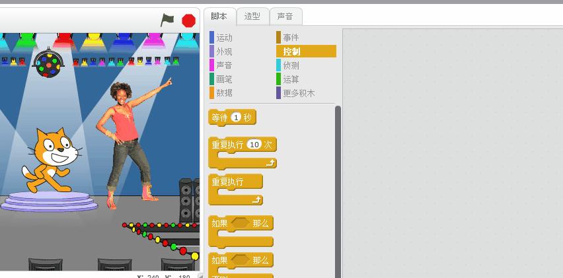Switch to the 脚本 tab
This screenshot has height=278, width=563.
click(219, 17)
